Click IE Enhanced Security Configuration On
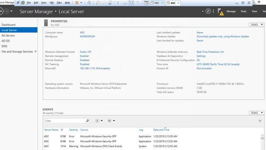 pyautogui.click(x=198, y=60)
